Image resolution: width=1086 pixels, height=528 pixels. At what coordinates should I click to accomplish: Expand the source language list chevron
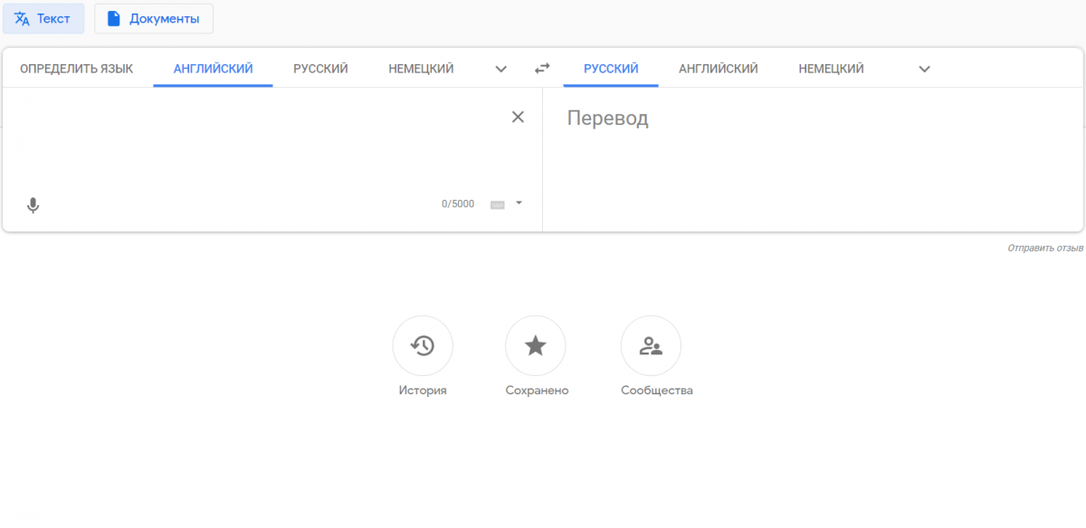point(501,69)
